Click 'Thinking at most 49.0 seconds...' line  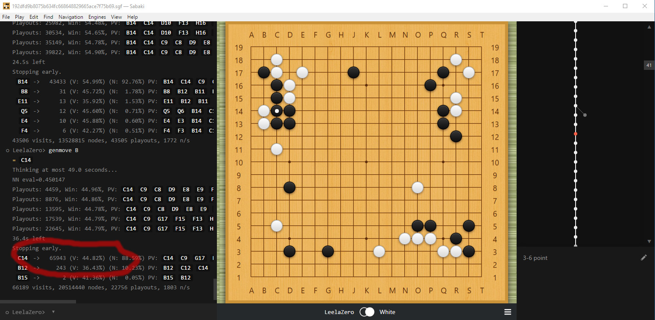tap(64, 170)
